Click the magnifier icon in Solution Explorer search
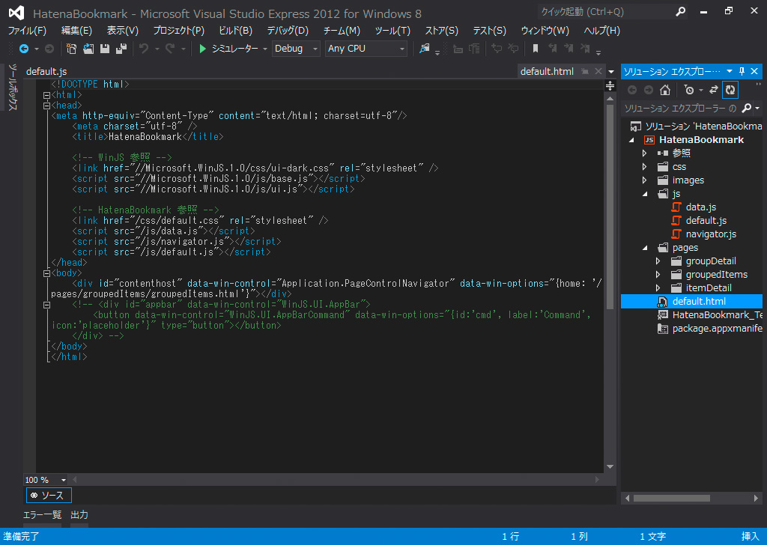 747,108
